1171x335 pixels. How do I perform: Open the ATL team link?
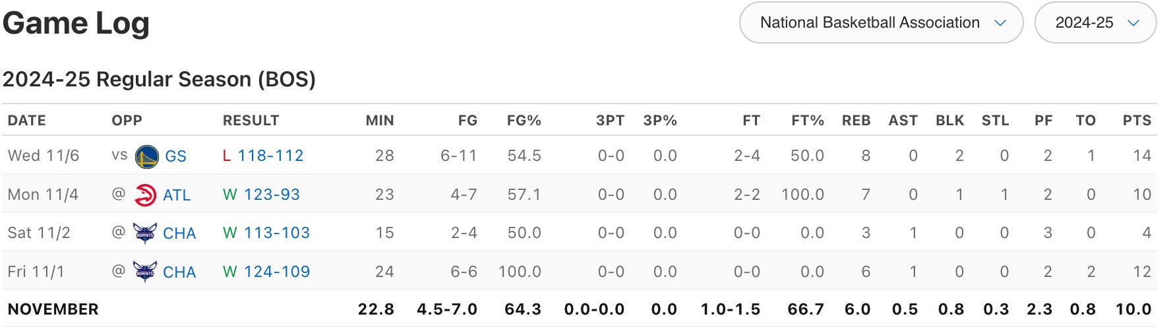point(177,195)
